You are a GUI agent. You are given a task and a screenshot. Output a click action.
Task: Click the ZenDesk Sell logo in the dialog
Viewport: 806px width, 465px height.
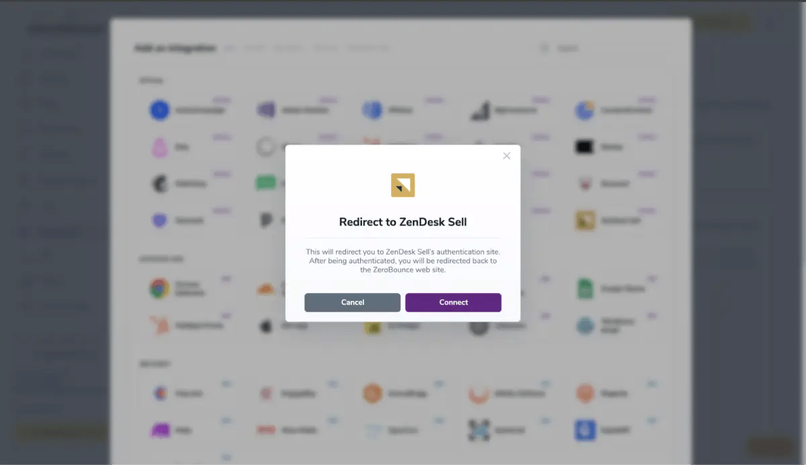(402, 184)
